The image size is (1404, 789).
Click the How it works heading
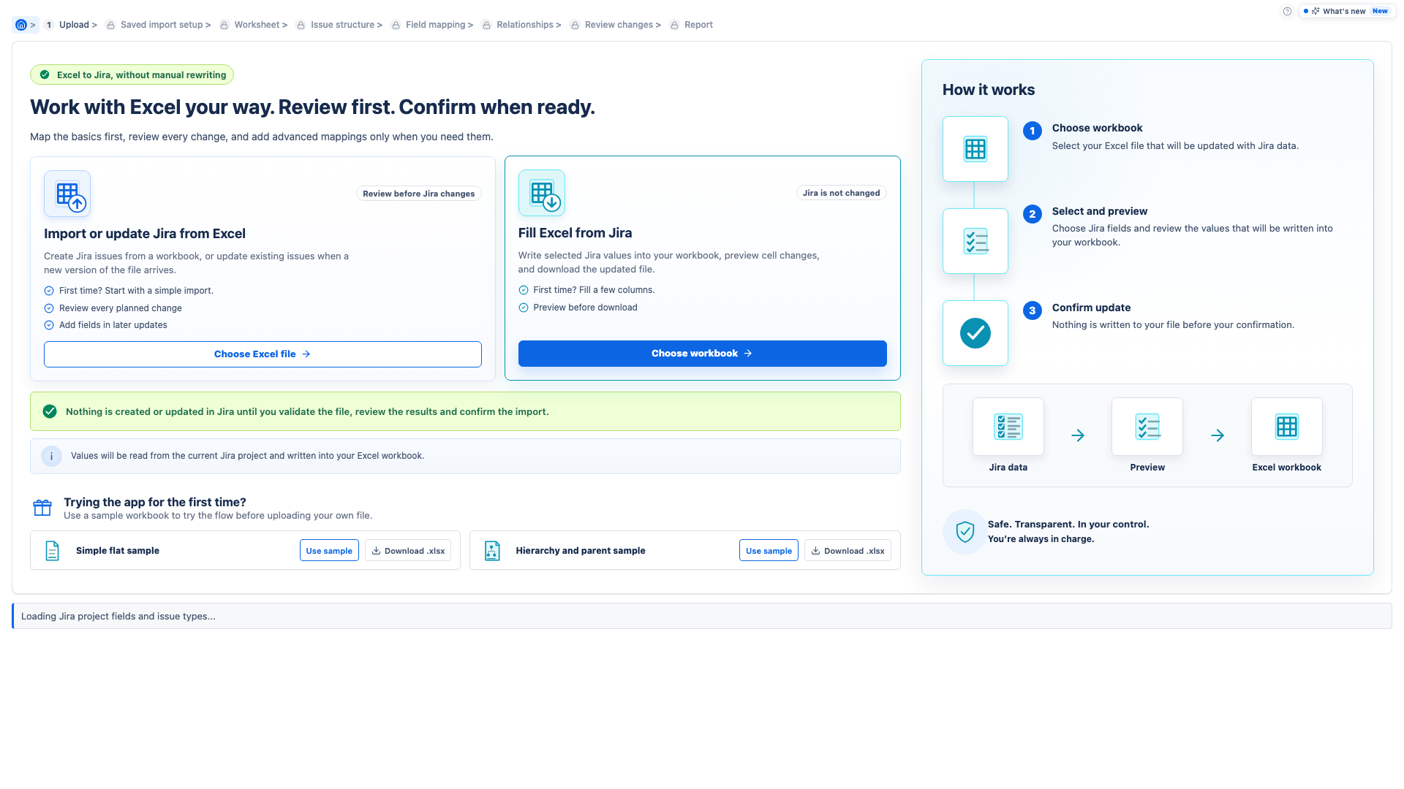tap(989, 90)
